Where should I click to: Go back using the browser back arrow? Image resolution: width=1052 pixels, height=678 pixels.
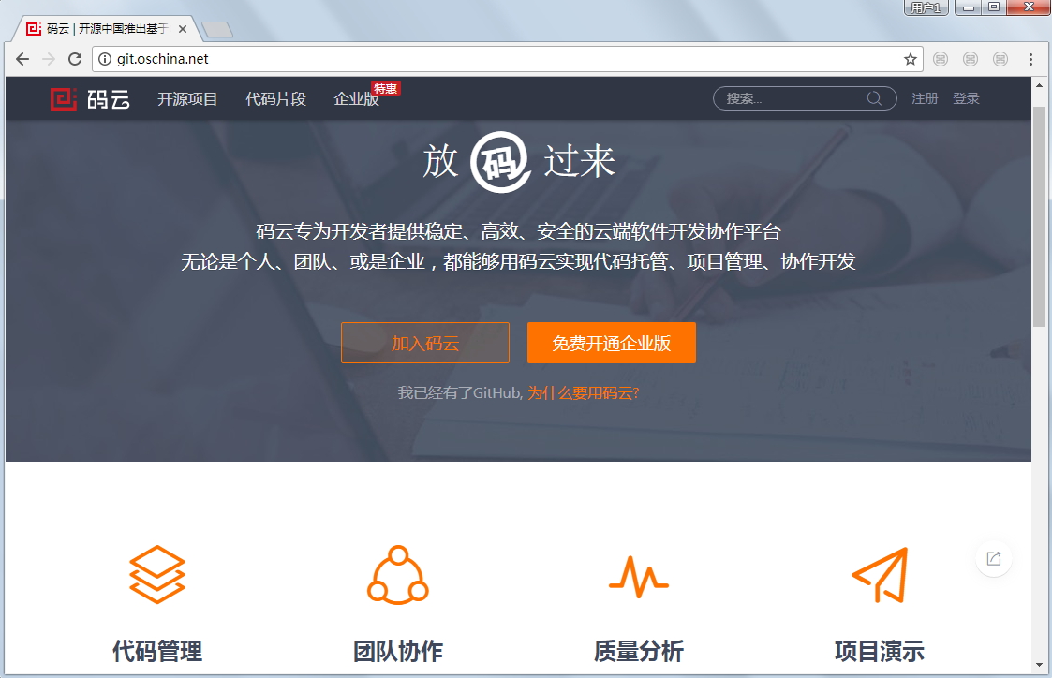[22, 59]
